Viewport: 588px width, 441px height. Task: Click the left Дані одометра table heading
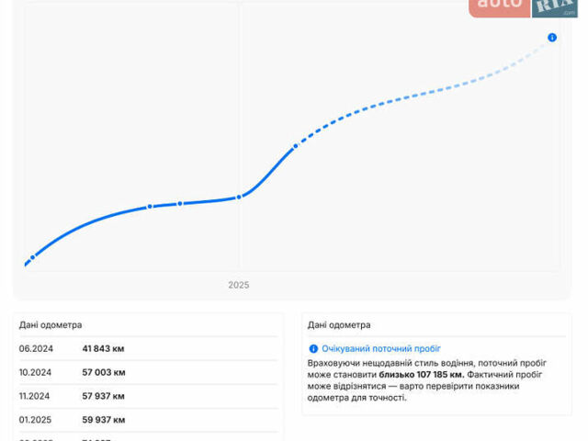click(51, 324)
